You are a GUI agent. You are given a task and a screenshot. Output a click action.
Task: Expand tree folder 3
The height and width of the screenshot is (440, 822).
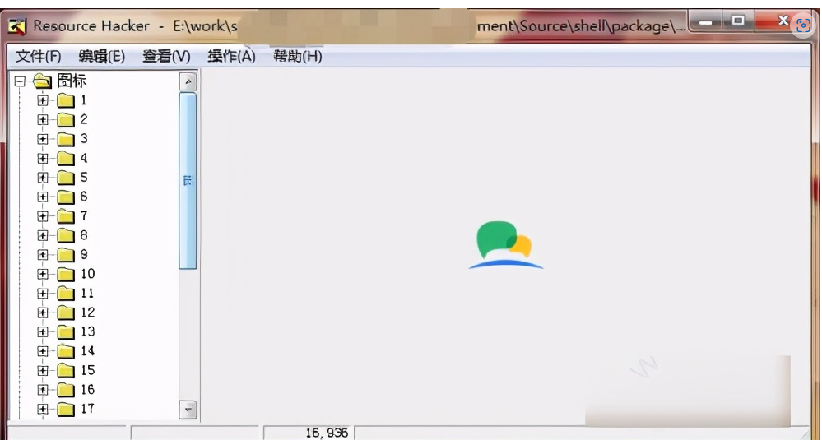(43, 139)
